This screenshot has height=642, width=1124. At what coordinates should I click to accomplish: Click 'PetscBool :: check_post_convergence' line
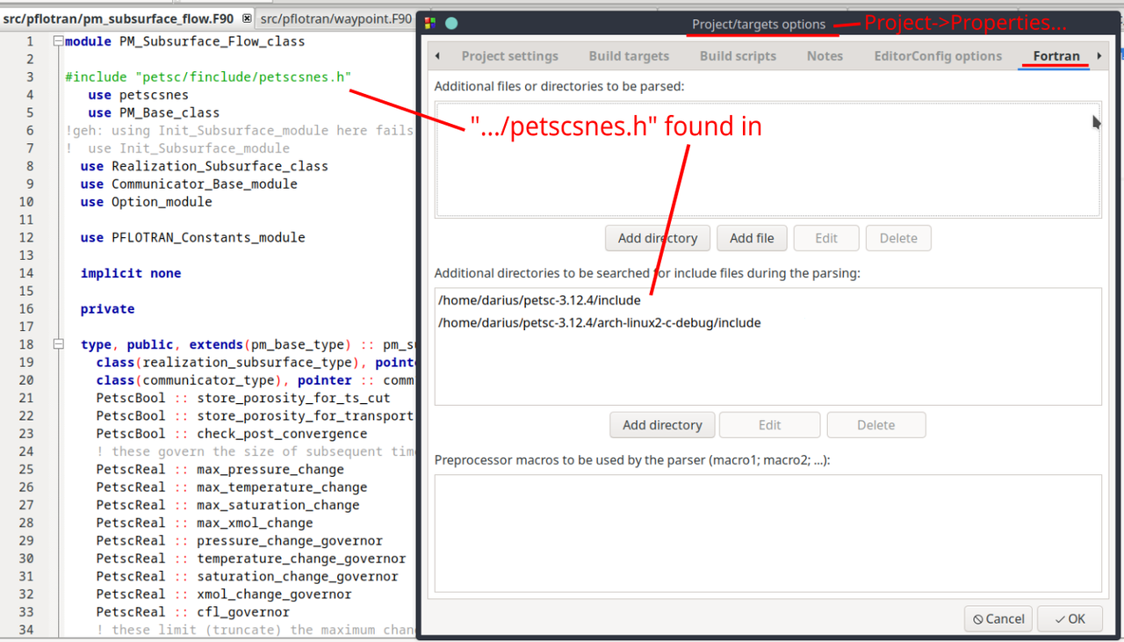pos(232,433)
